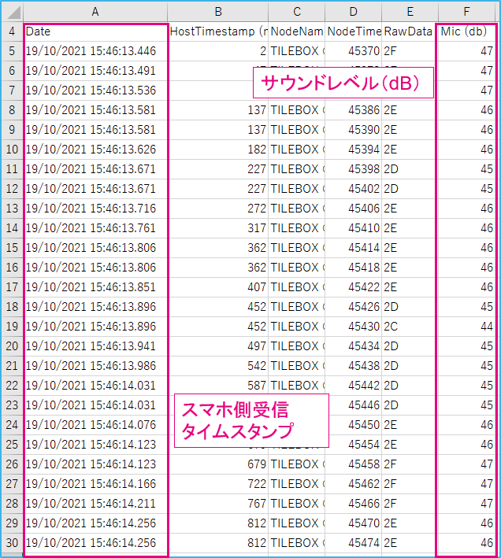Select cell '19/10/2021 15:46:14.211'
501x558 pixels.
point(95,504)
